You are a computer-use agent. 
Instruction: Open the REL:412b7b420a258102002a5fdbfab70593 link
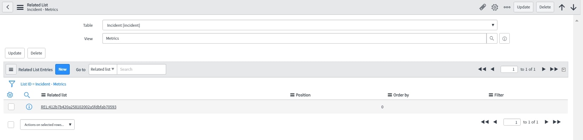79,107
